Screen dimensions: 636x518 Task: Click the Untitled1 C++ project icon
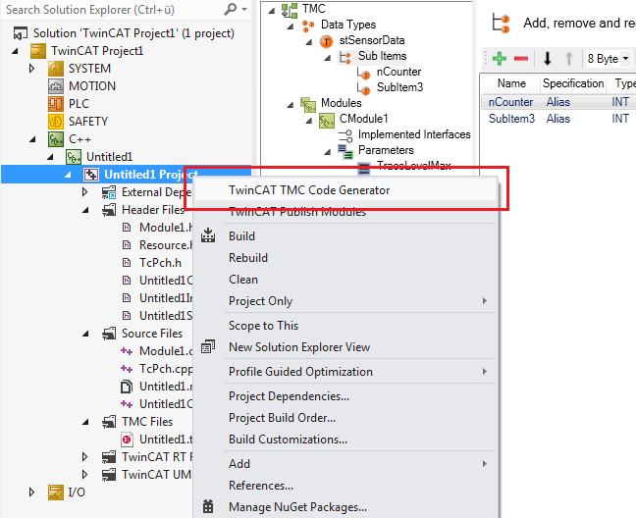[74, 157]
